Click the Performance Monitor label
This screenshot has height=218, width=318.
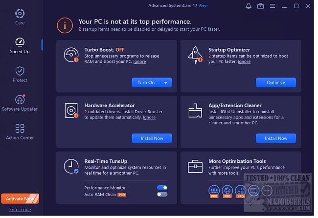(x=105, y=188)
